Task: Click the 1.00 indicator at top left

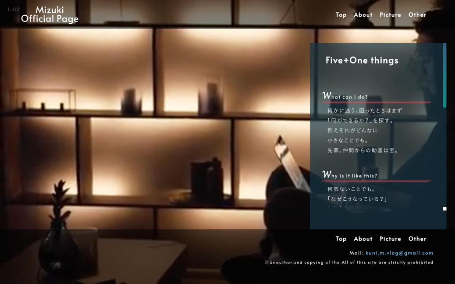Action: (13, 10)
